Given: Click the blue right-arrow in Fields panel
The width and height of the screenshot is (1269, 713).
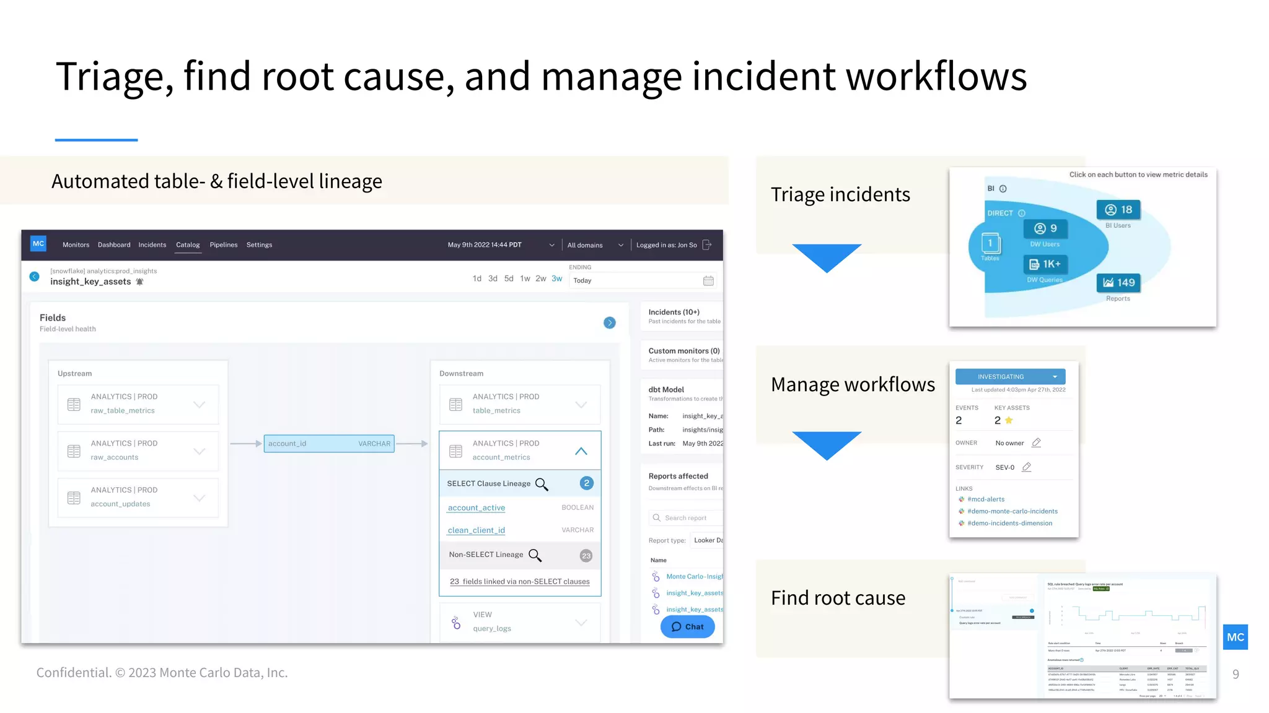Looking at the screenshot, I should pyautogui.click(x=610, y=322).
